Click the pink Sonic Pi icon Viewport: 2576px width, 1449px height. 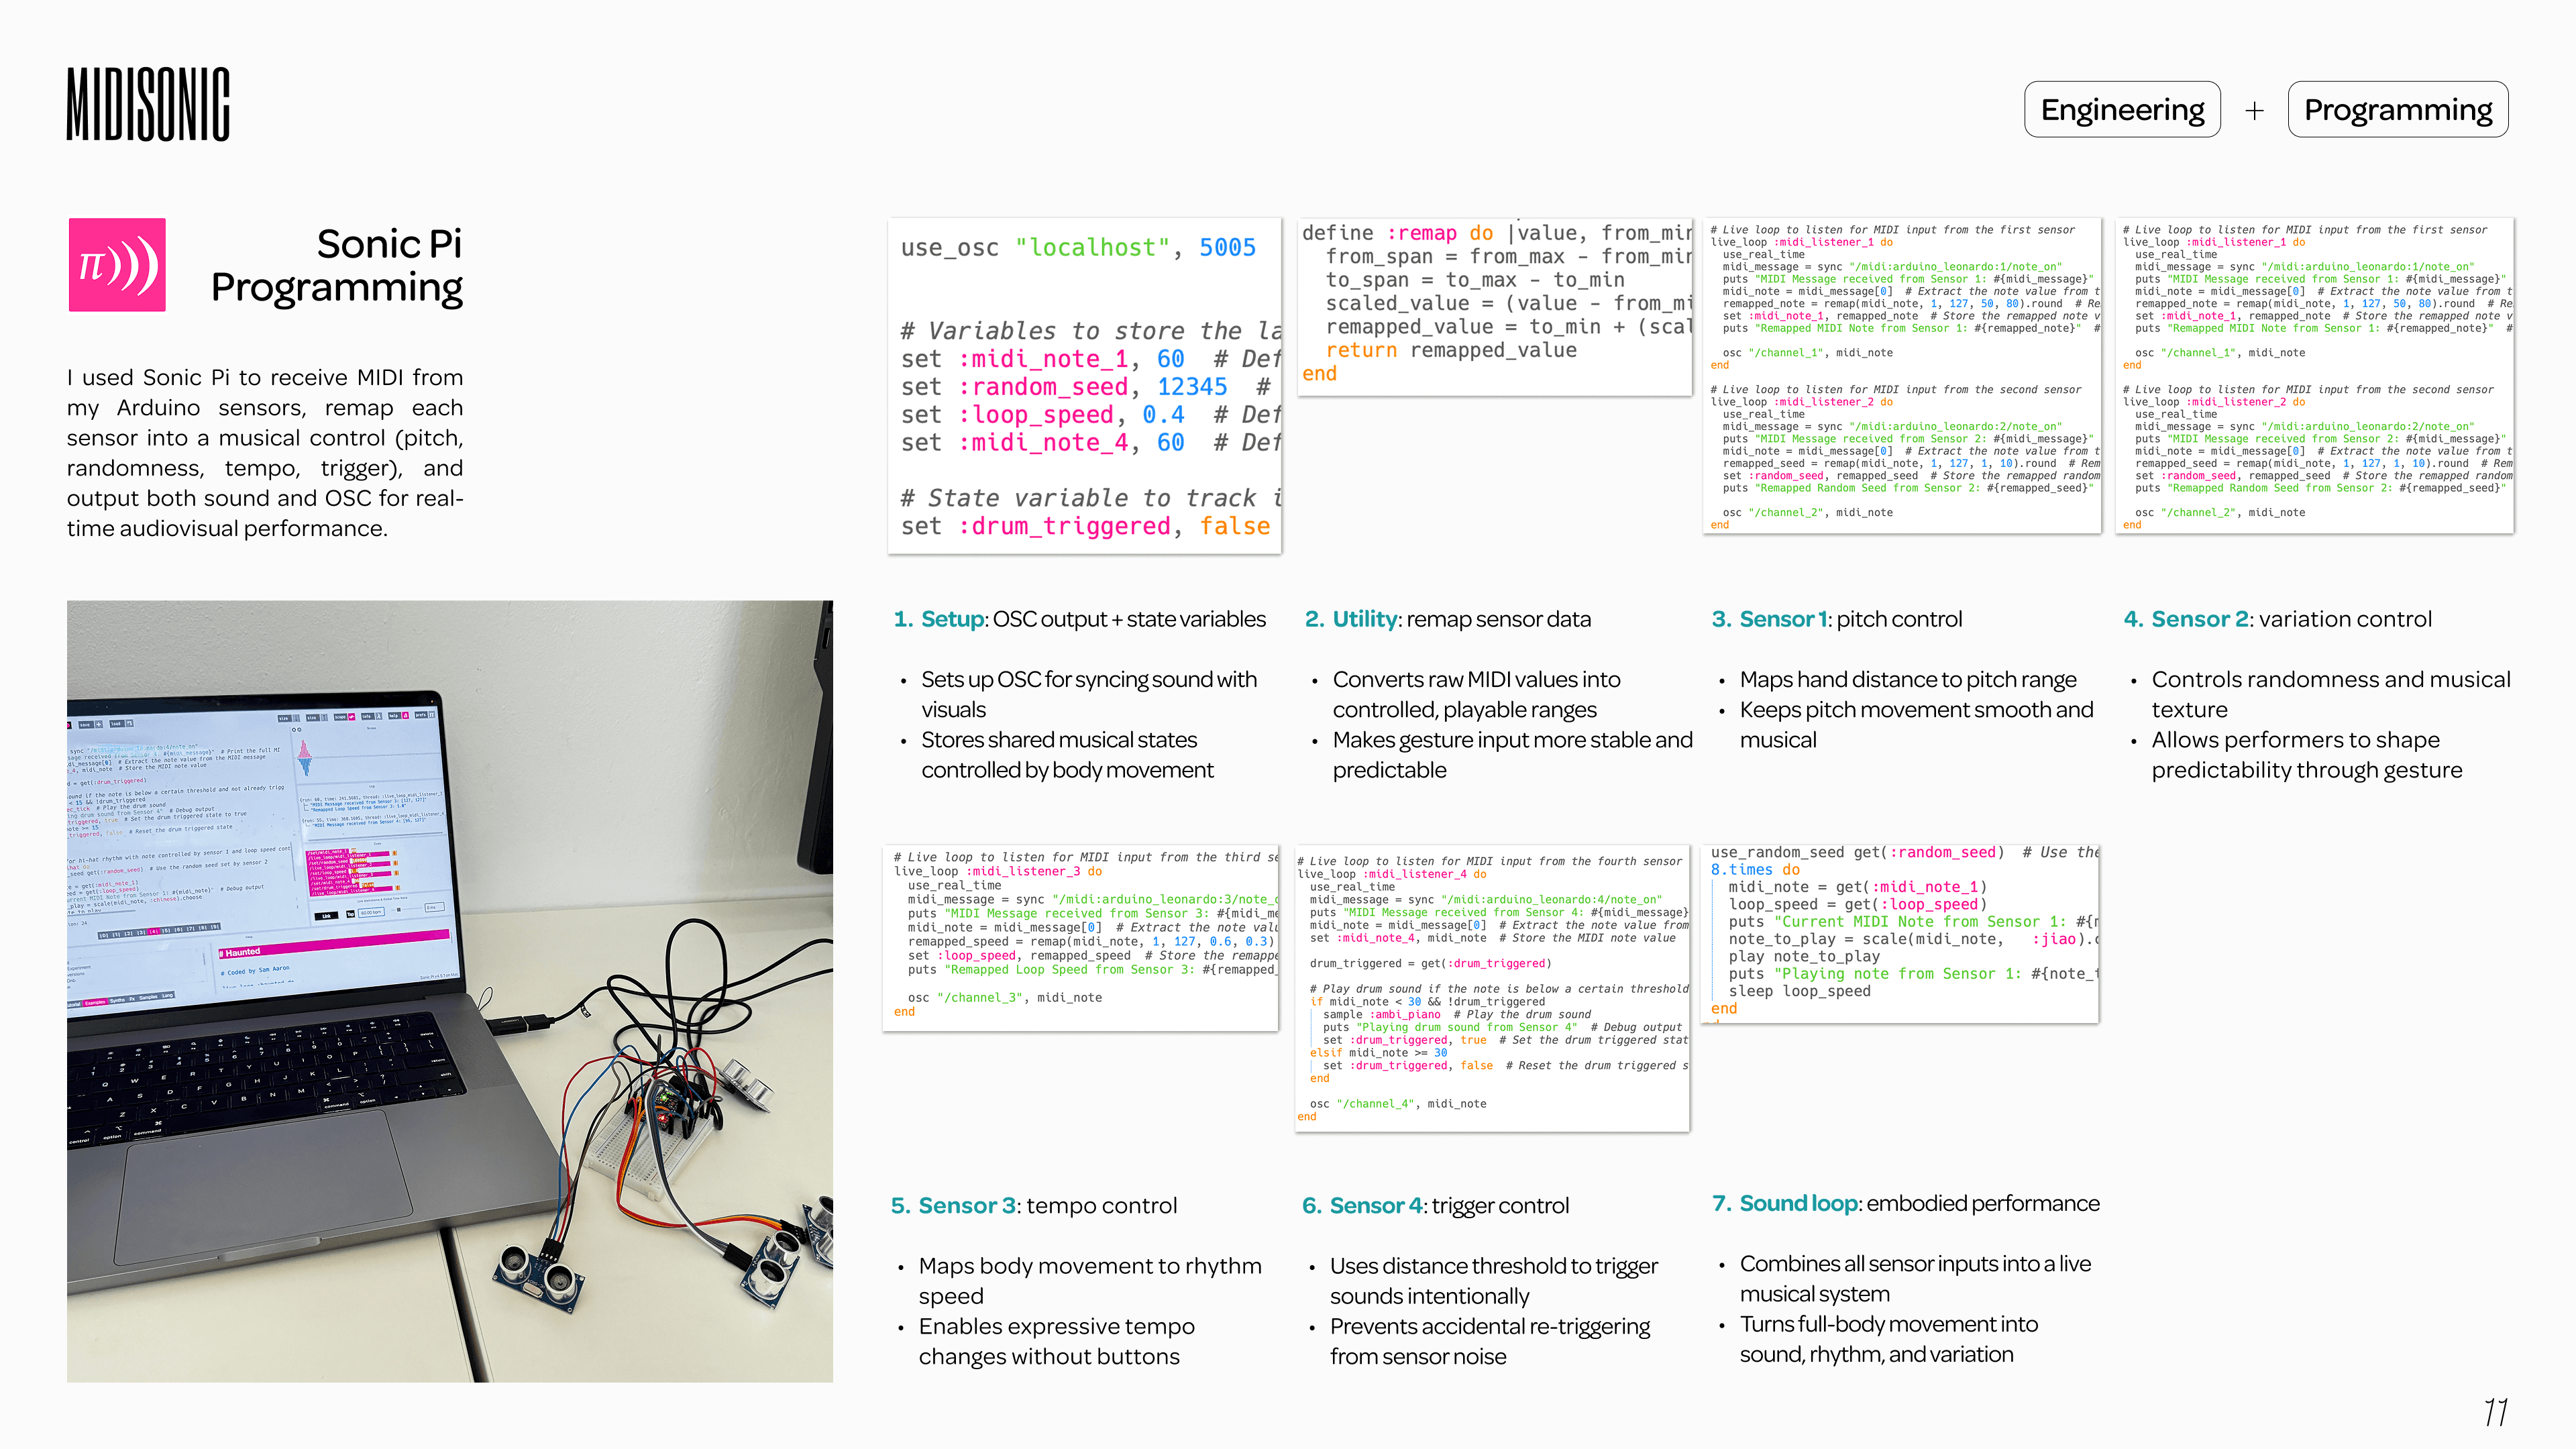pyautogui.click(x=117, y=265)
